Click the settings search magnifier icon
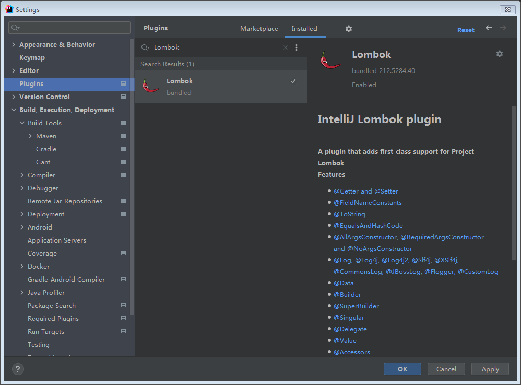Viewport: 521px width, 385px height. 15,28
